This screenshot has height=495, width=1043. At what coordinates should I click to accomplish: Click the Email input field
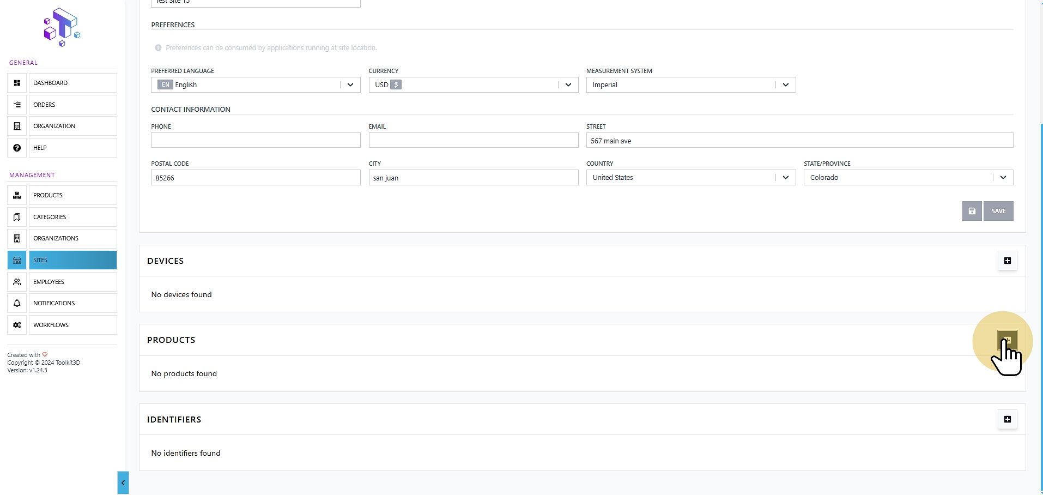pyautogui.click(x=473, y=140)
